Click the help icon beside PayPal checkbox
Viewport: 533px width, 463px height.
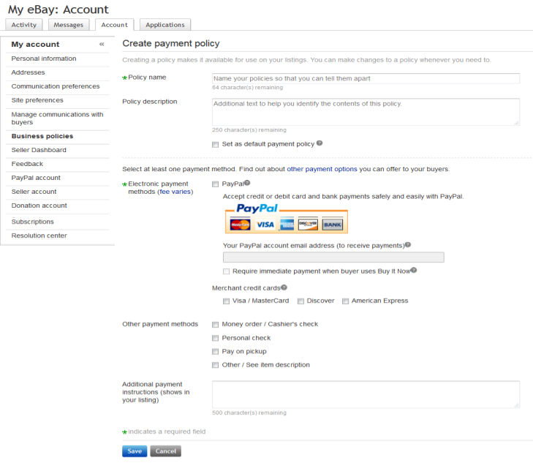point(247,183)
